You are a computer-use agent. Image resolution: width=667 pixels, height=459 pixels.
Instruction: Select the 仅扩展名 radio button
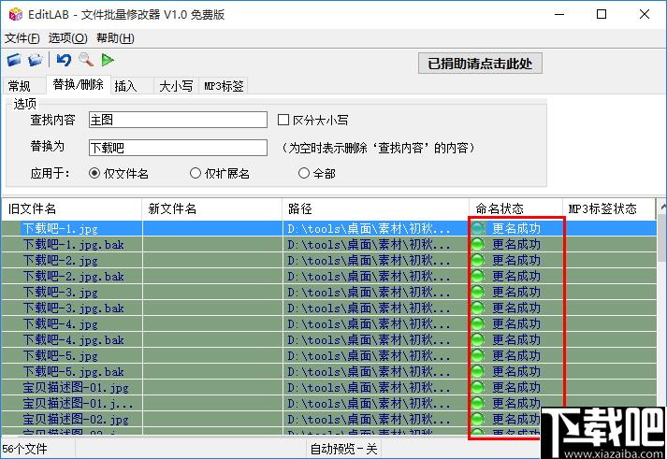196,173
